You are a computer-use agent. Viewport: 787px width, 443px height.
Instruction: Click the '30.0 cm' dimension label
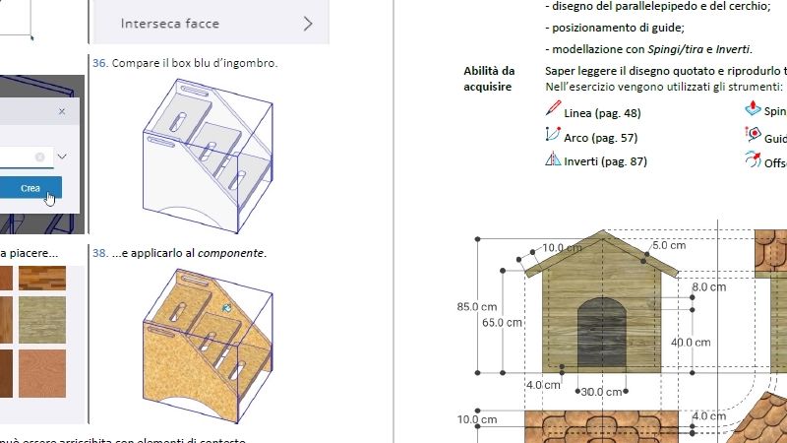click(601, 392)
